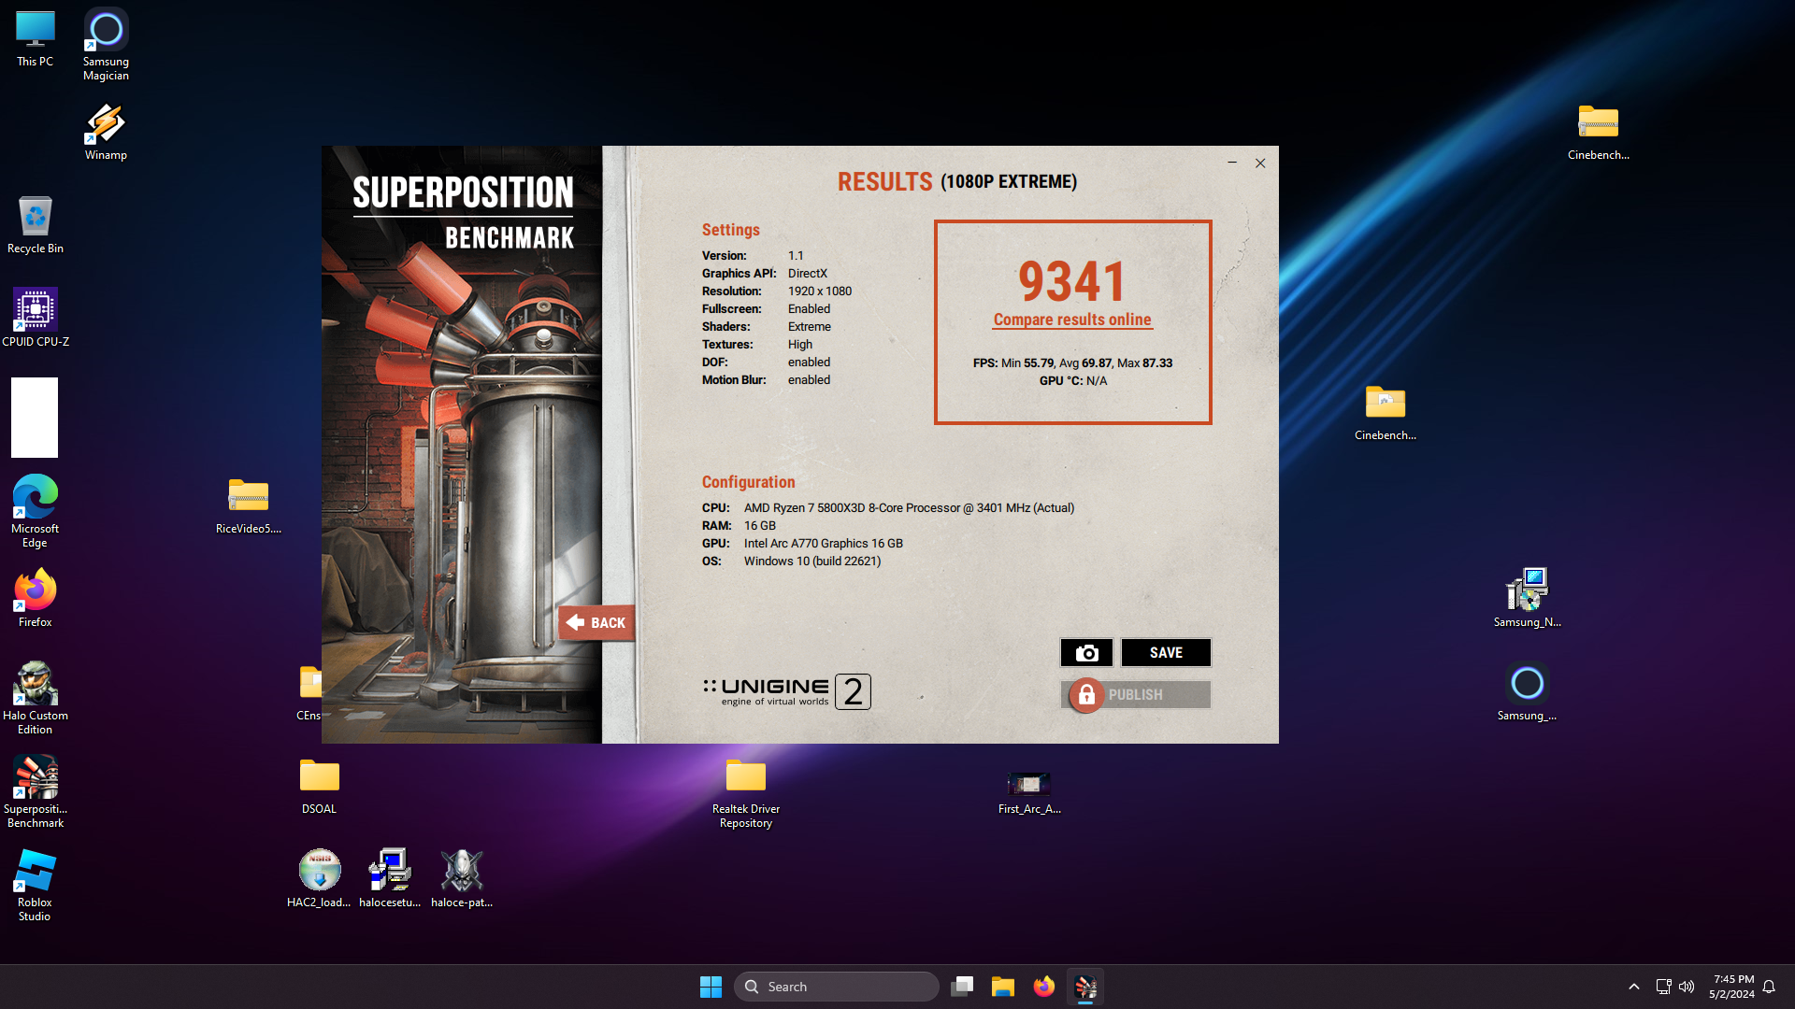Open File Explorer from taskbar
This screenshot has width=1795, height=1009.
(1003, 987)
